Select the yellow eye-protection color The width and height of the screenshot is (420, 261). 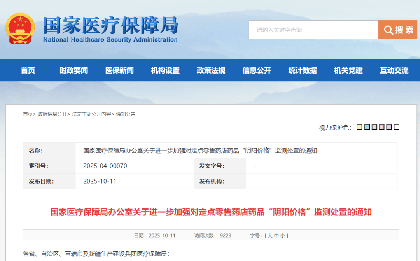(359, 127)
